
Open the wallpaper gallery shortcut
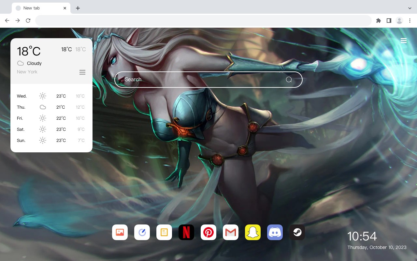120,232
